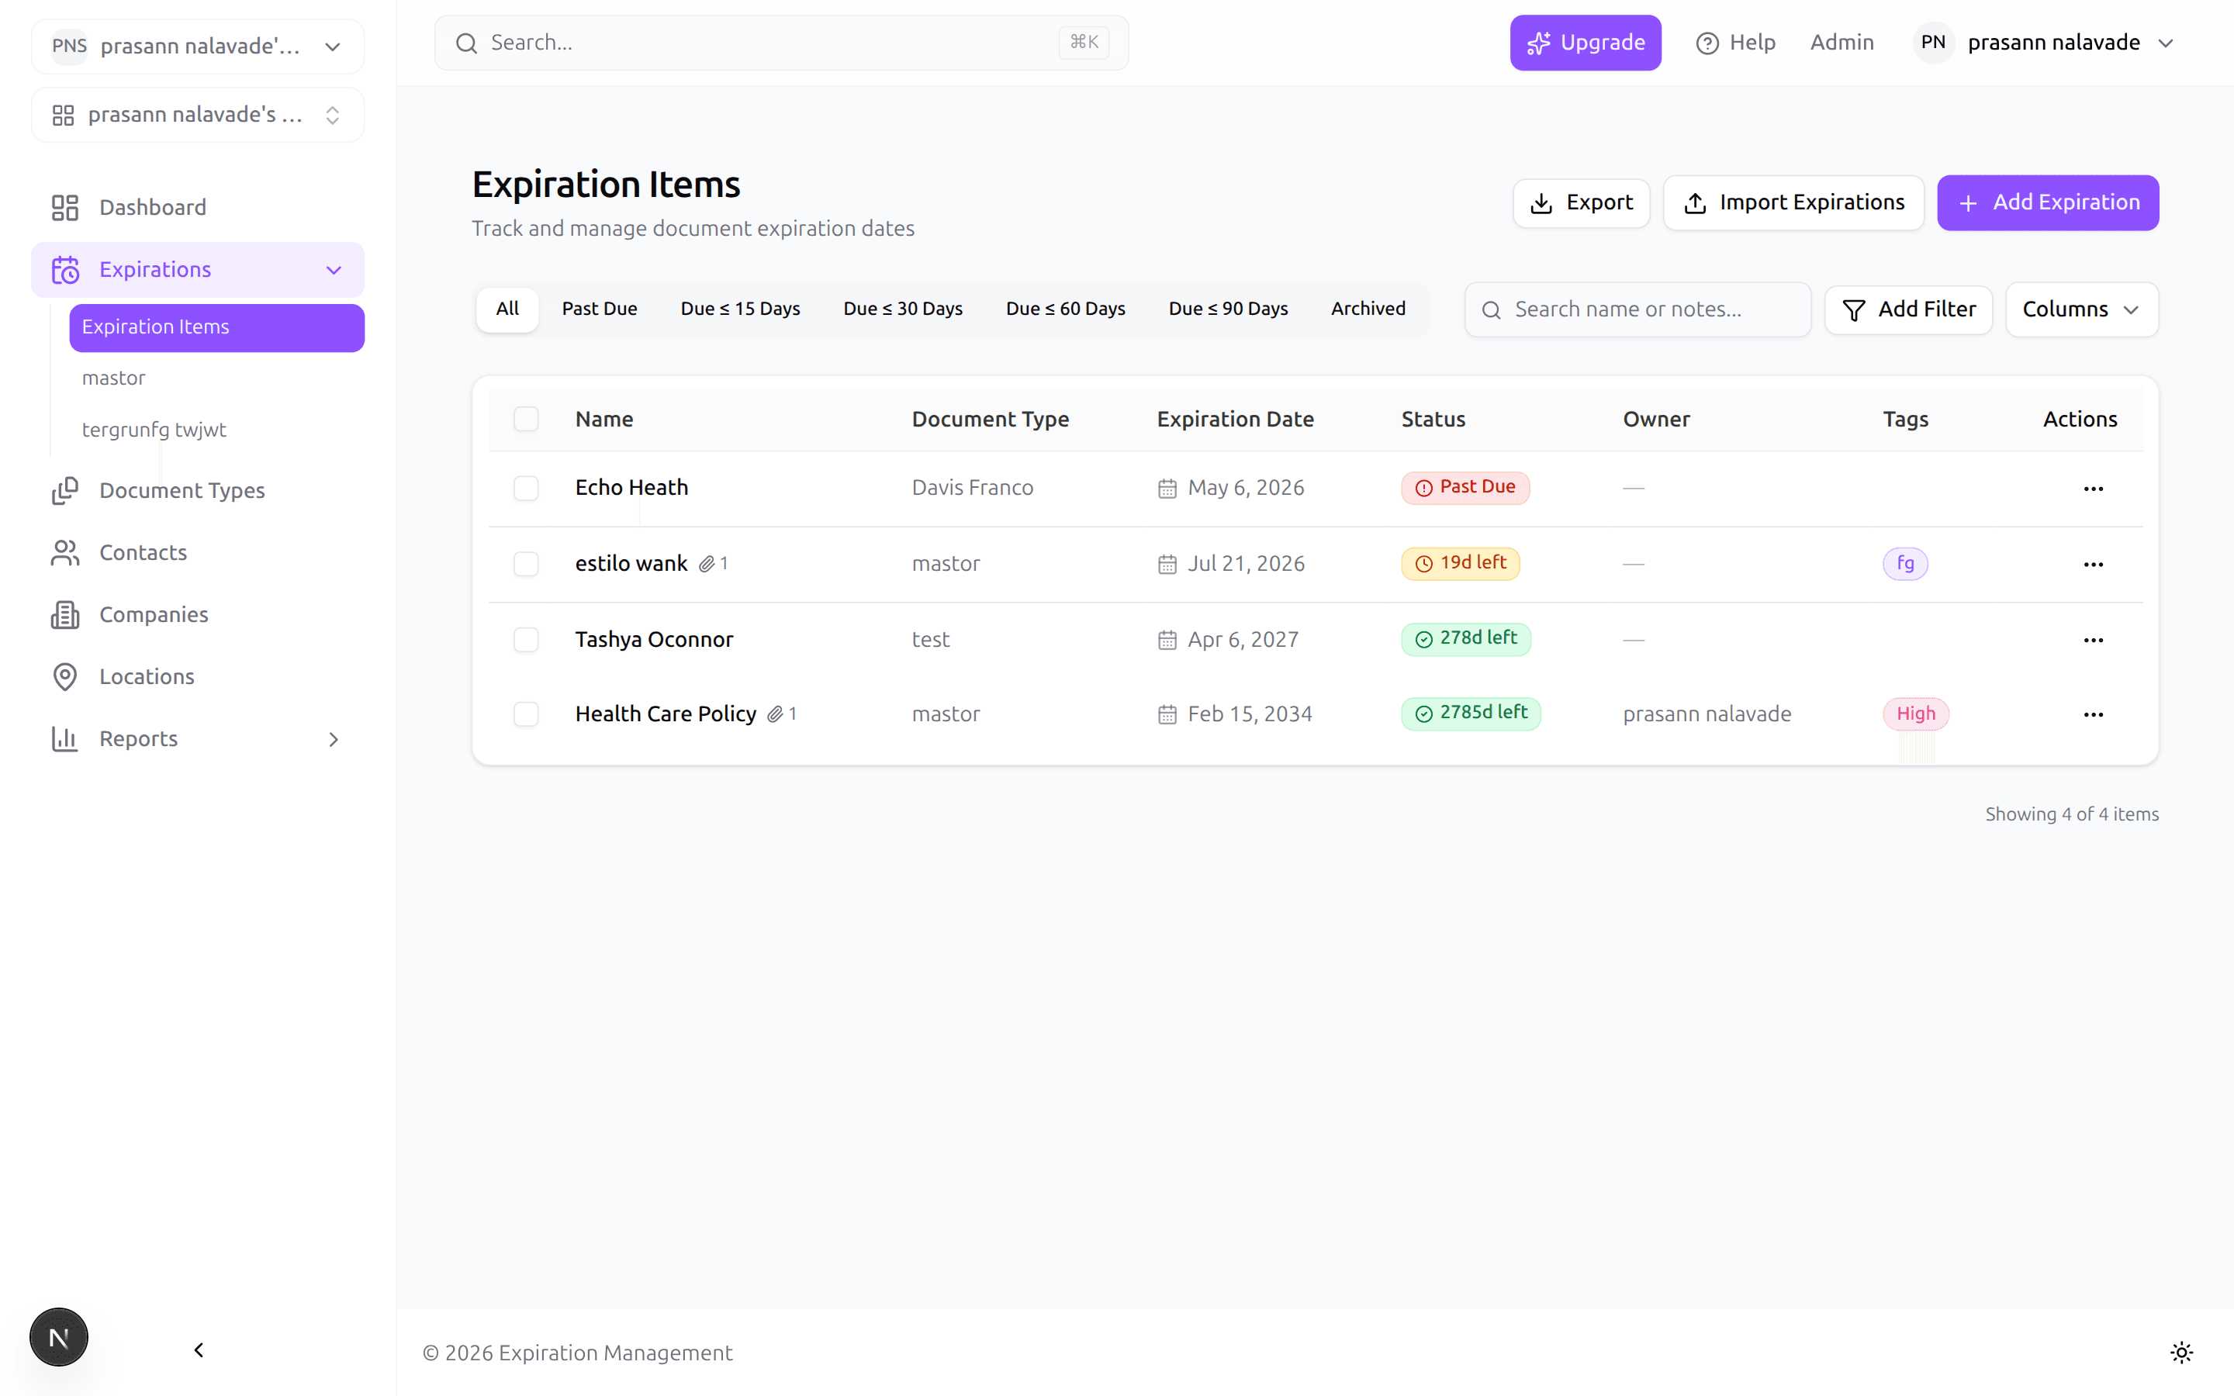
Task: Toggle light theme sun icon
Action: click(2181, 1353)
